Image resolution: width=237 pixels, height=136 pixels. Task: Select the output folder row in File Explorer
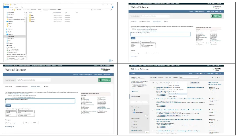click(49, 19)
